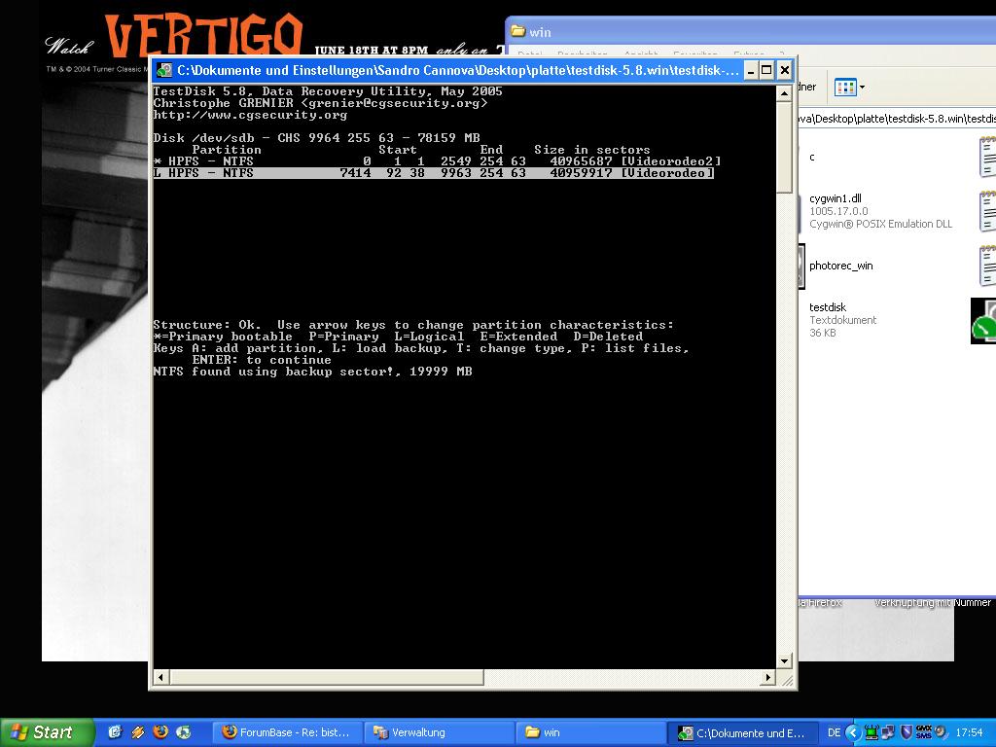Click console vertical scrollbar up arrow
This screenshot has height=747, width=996.
coord(784,93)
